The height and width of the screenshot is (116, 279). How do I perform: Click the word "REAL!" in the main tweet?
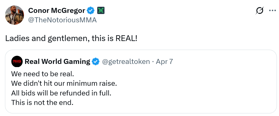coord(127,38)
